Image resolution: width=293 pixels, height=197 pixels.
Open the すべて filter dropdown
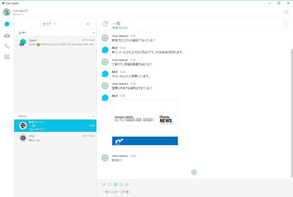point(49,24)
